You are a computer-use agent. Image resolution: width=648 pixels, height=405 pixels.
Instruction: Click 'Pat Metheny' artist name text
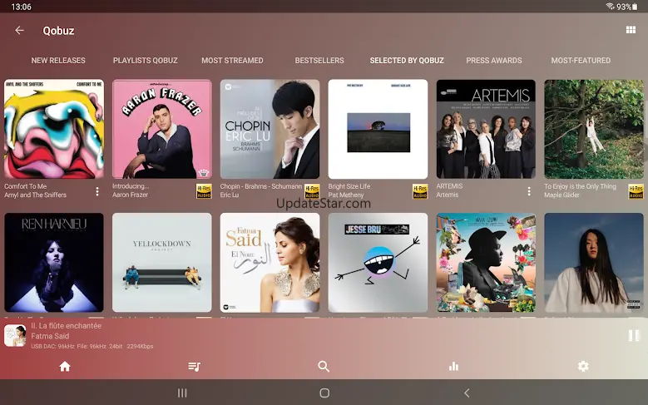click(x=346, y=195)
